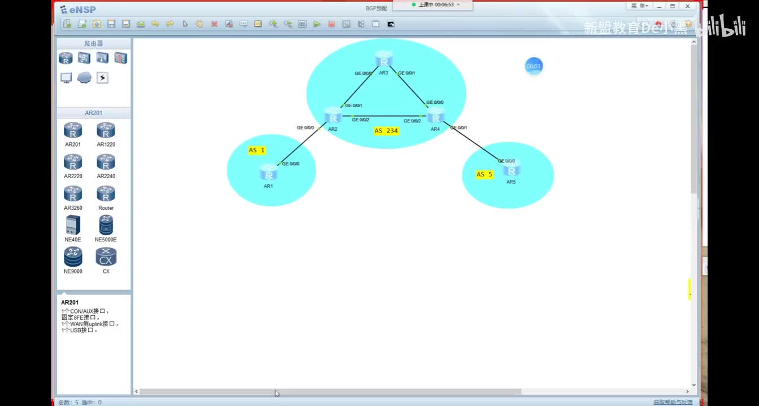
Task: Toggle display of all interface labels
Action: coord(361,24)
